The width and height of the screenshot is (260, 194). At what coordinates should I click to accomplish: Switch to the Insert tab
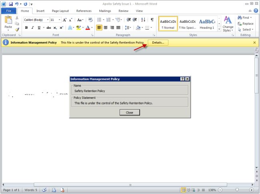[40, 11]
